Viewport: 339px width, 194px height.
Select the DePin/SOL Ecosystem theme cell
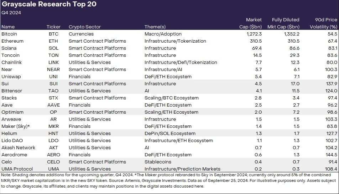170,133
